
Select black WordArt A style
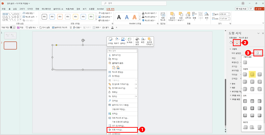coord(119,17)
